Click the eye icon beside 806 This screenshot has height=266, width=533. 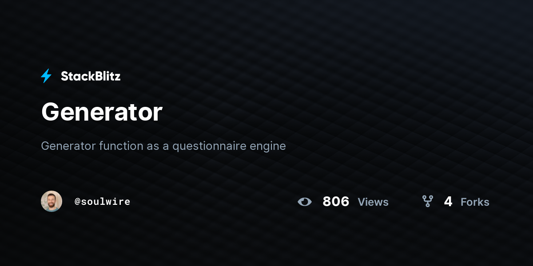tap(305, 202)
